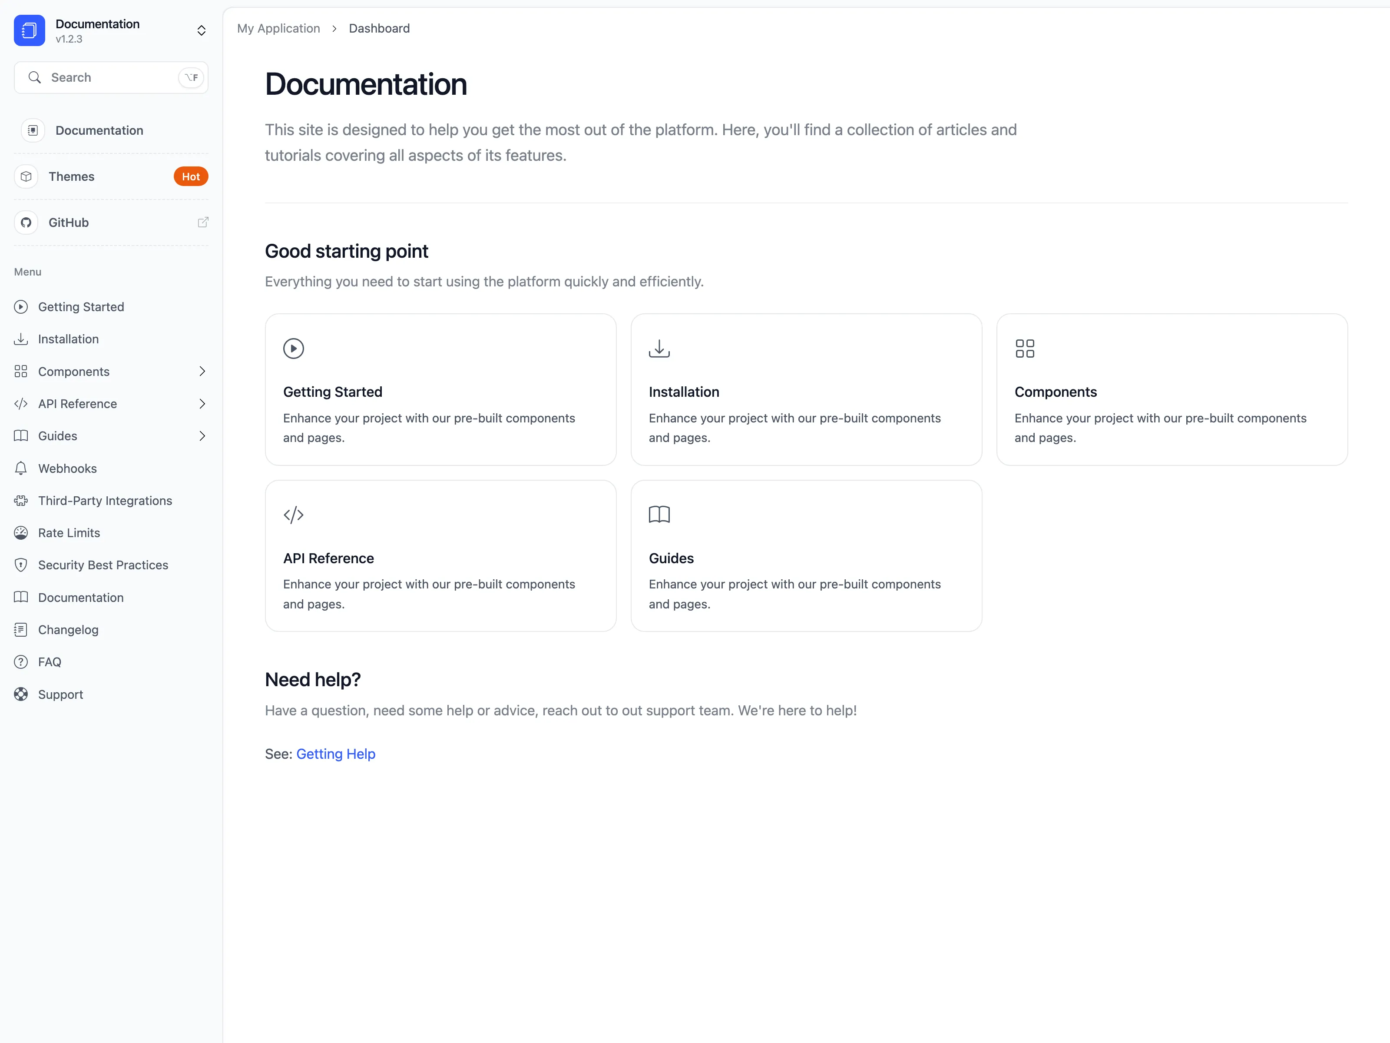The width and height of the screenshot is (1390, 1043).
Task: Click the GitHub external link icon
Action: pyautogui.click(x=202, y=223)
